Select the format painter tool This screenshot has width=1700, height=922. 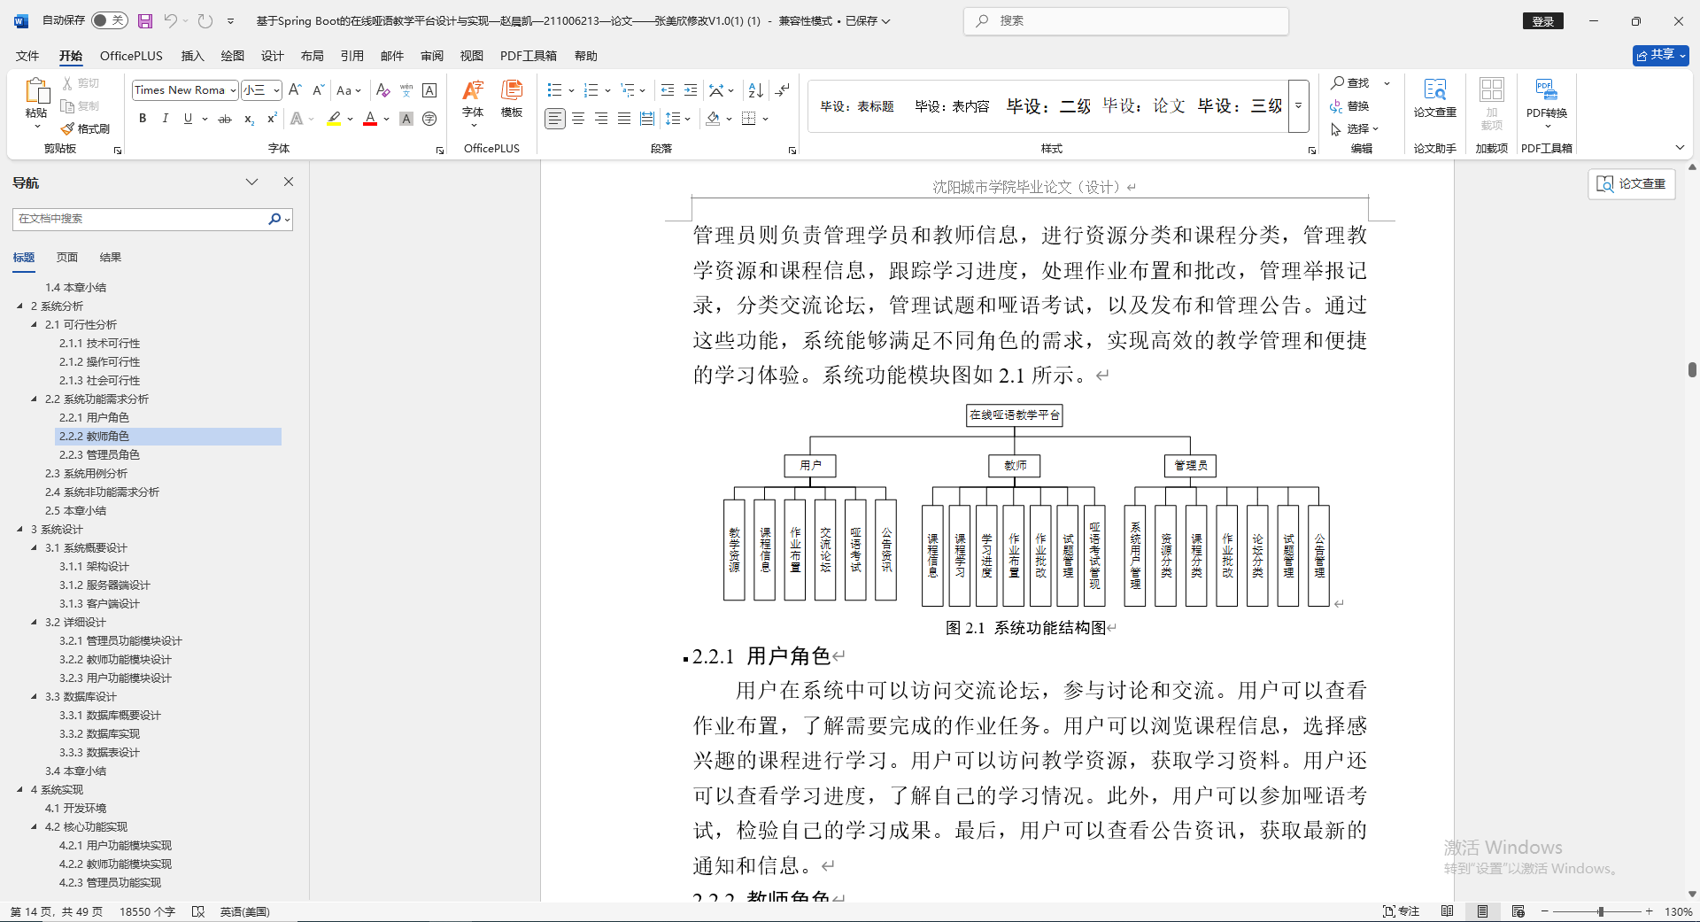point(84,128)
